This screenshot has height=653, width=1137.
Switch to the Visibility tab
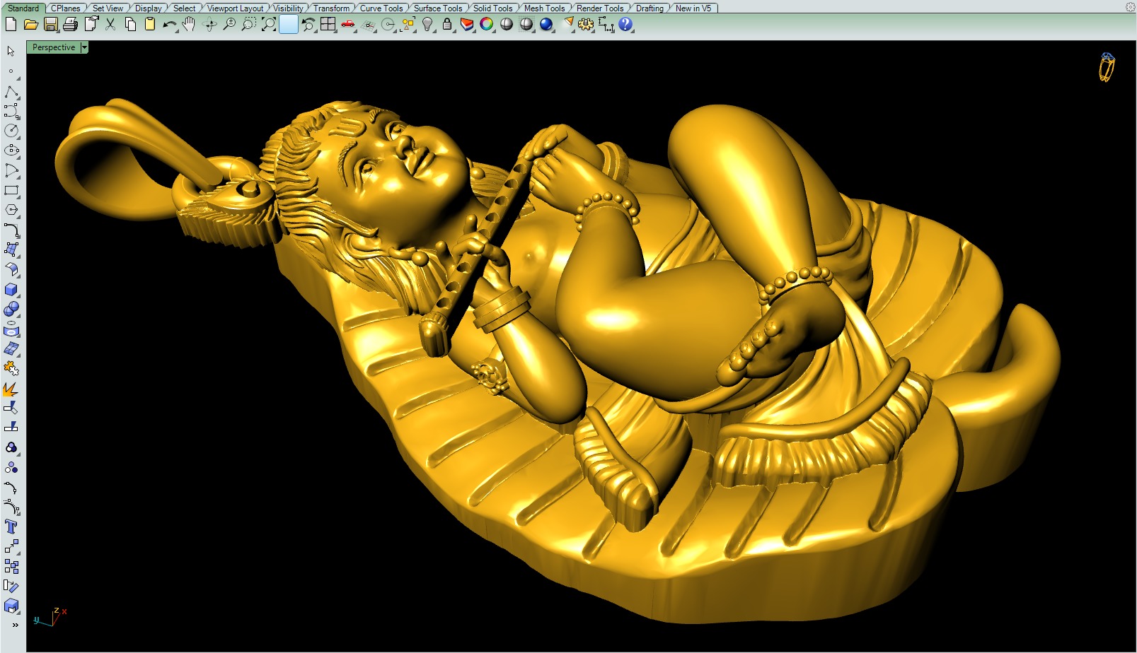click(289, 8)
